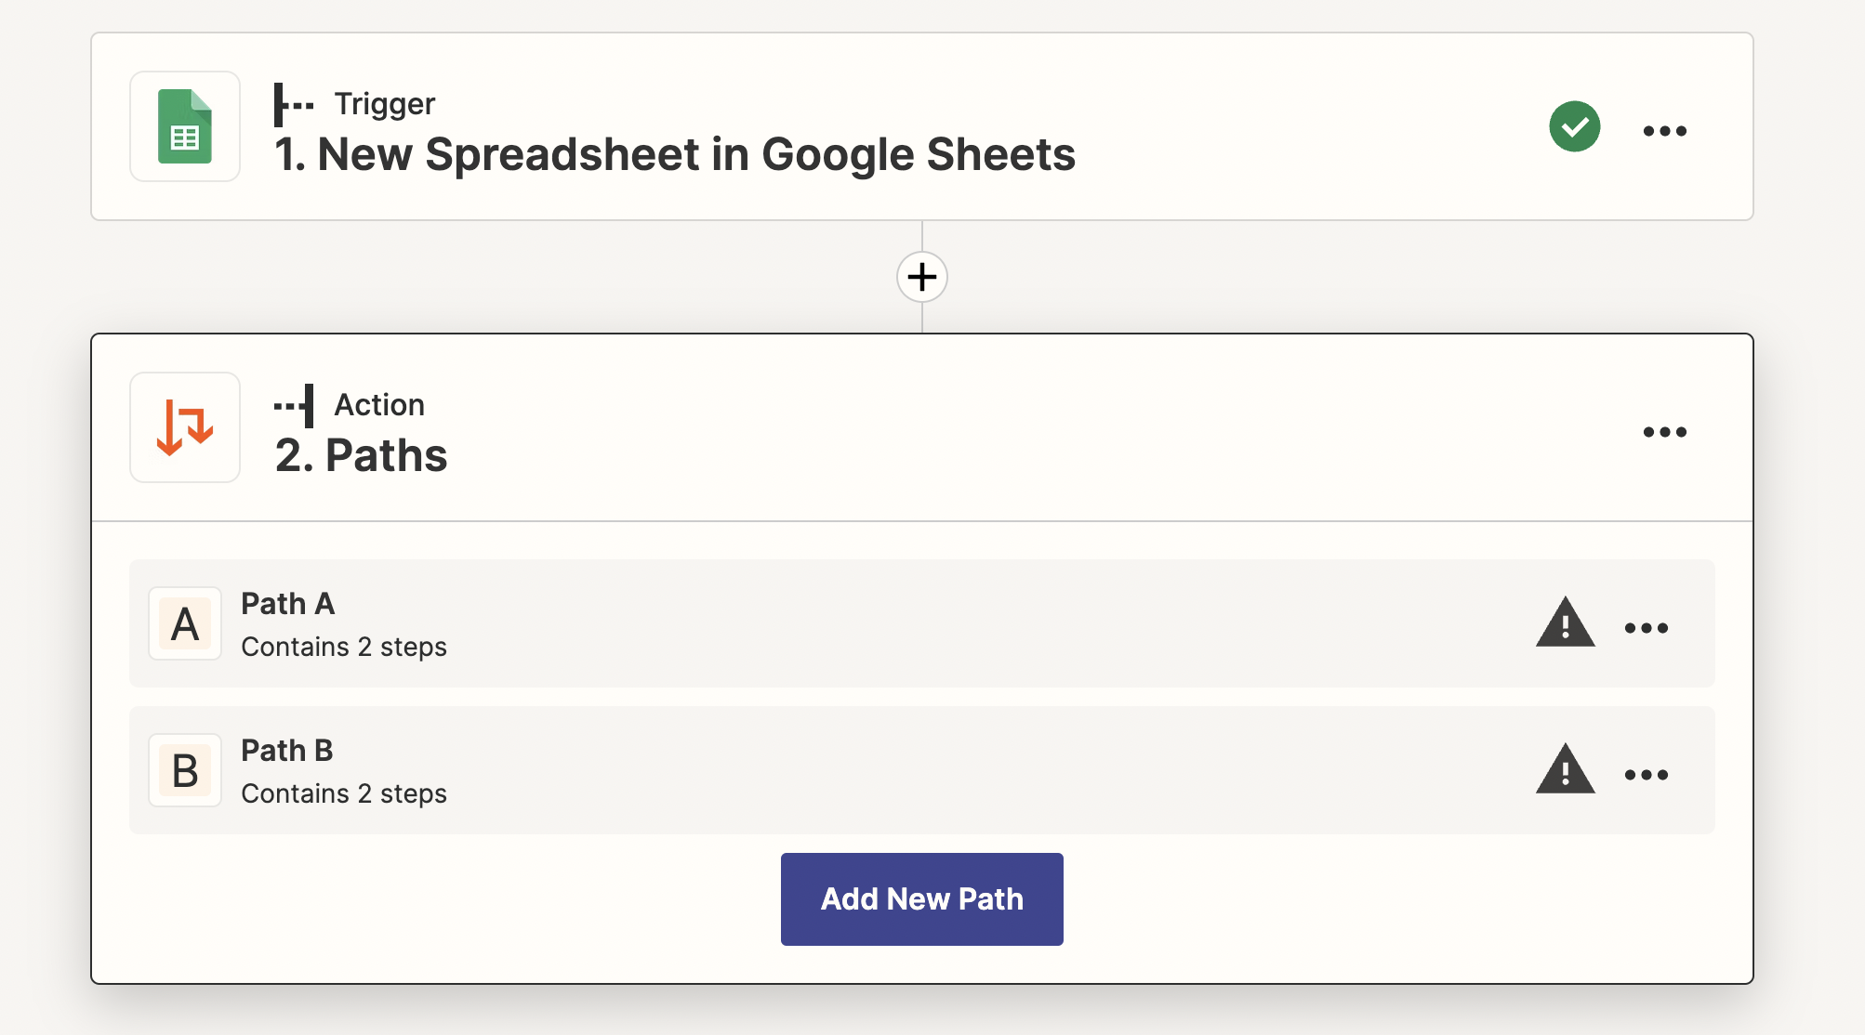Click the Google Sheets app icon
Image resolution: width=1865 pixels, height=1035 pixels.
click(x=185, y=126)
